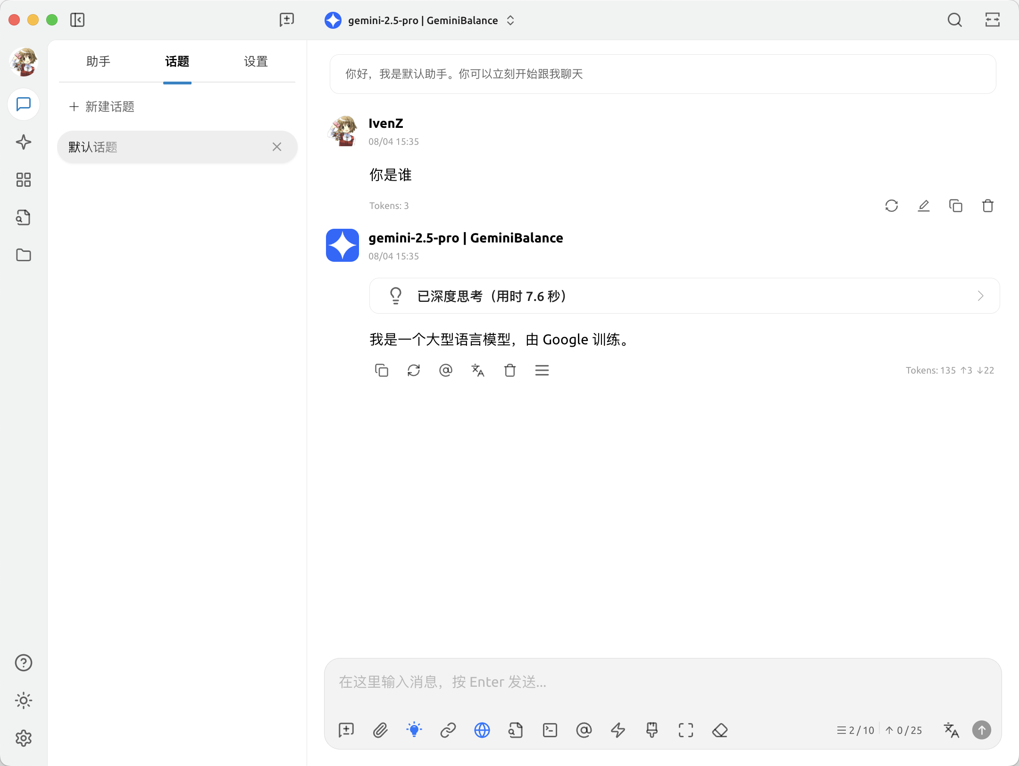Remove 默认话题 with its X button
1019x766 pixels.
[277, 147]
